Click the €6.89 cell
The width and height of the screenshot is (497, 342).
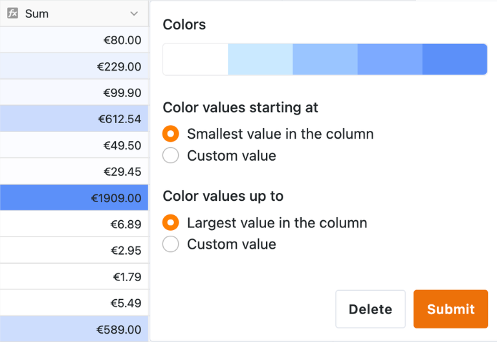pos(74,224)
